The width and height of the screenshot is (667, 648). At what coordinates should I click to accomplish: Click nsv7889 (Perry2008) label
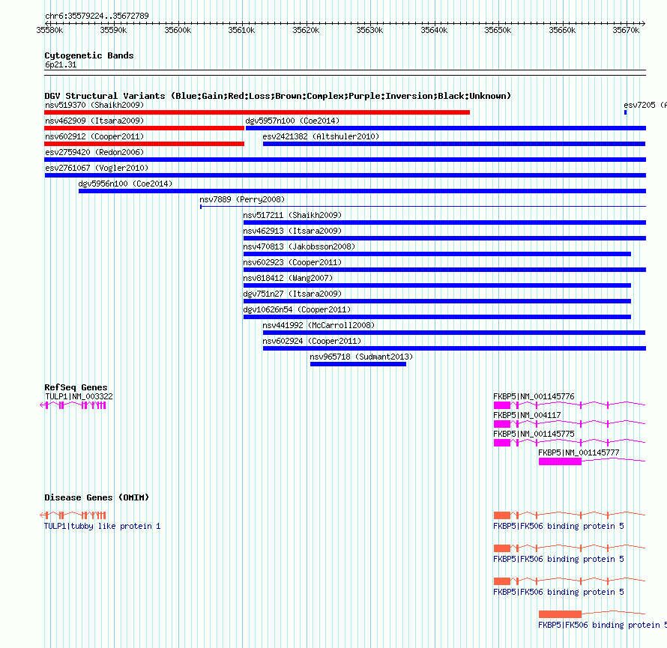pos(242,199)
